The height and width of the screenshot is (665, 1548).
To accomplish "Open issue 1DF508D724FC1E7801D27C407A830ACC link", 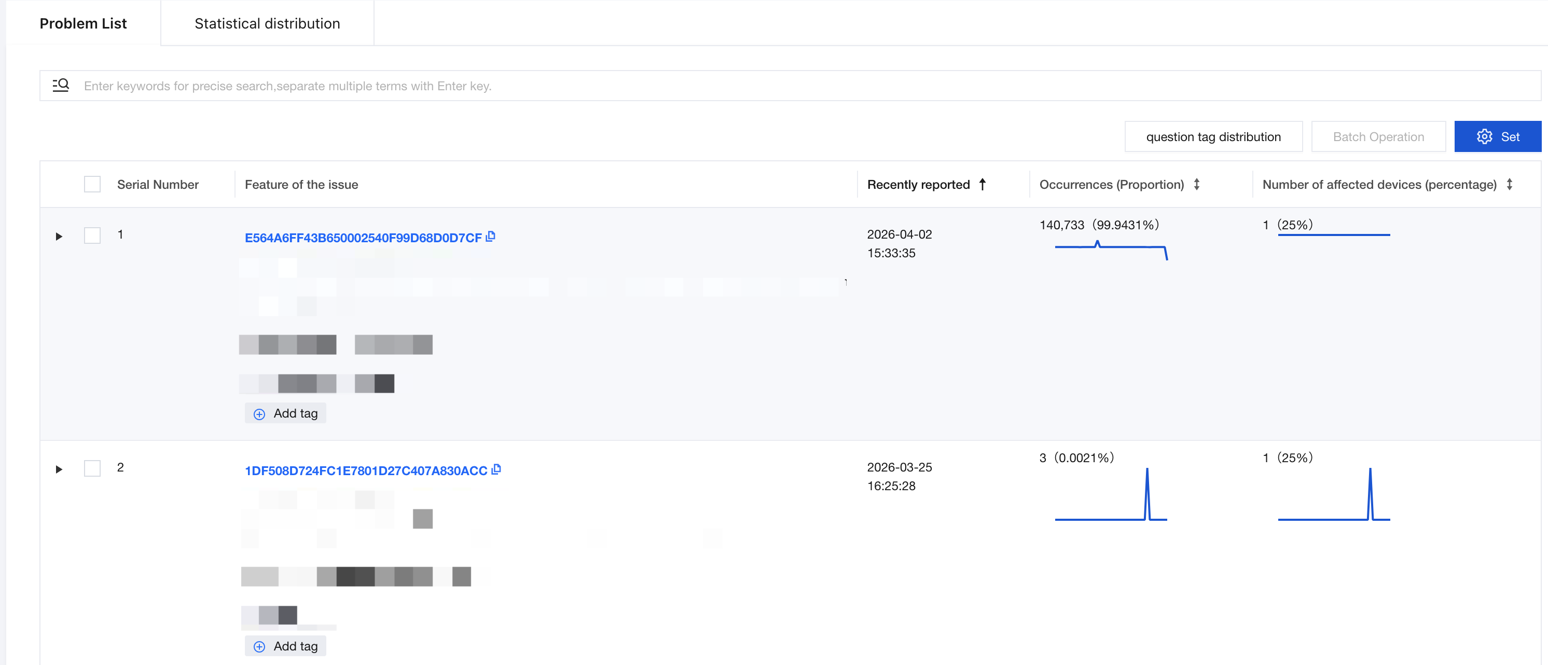I will [x=366, y=470].
